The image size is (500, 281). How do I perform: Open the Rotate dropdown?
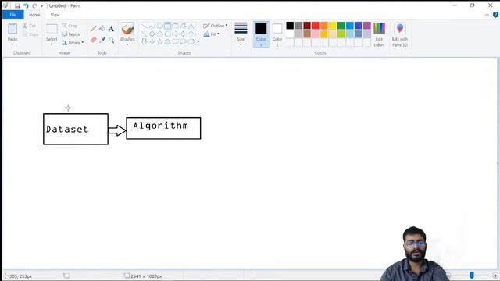coord(73,43)
